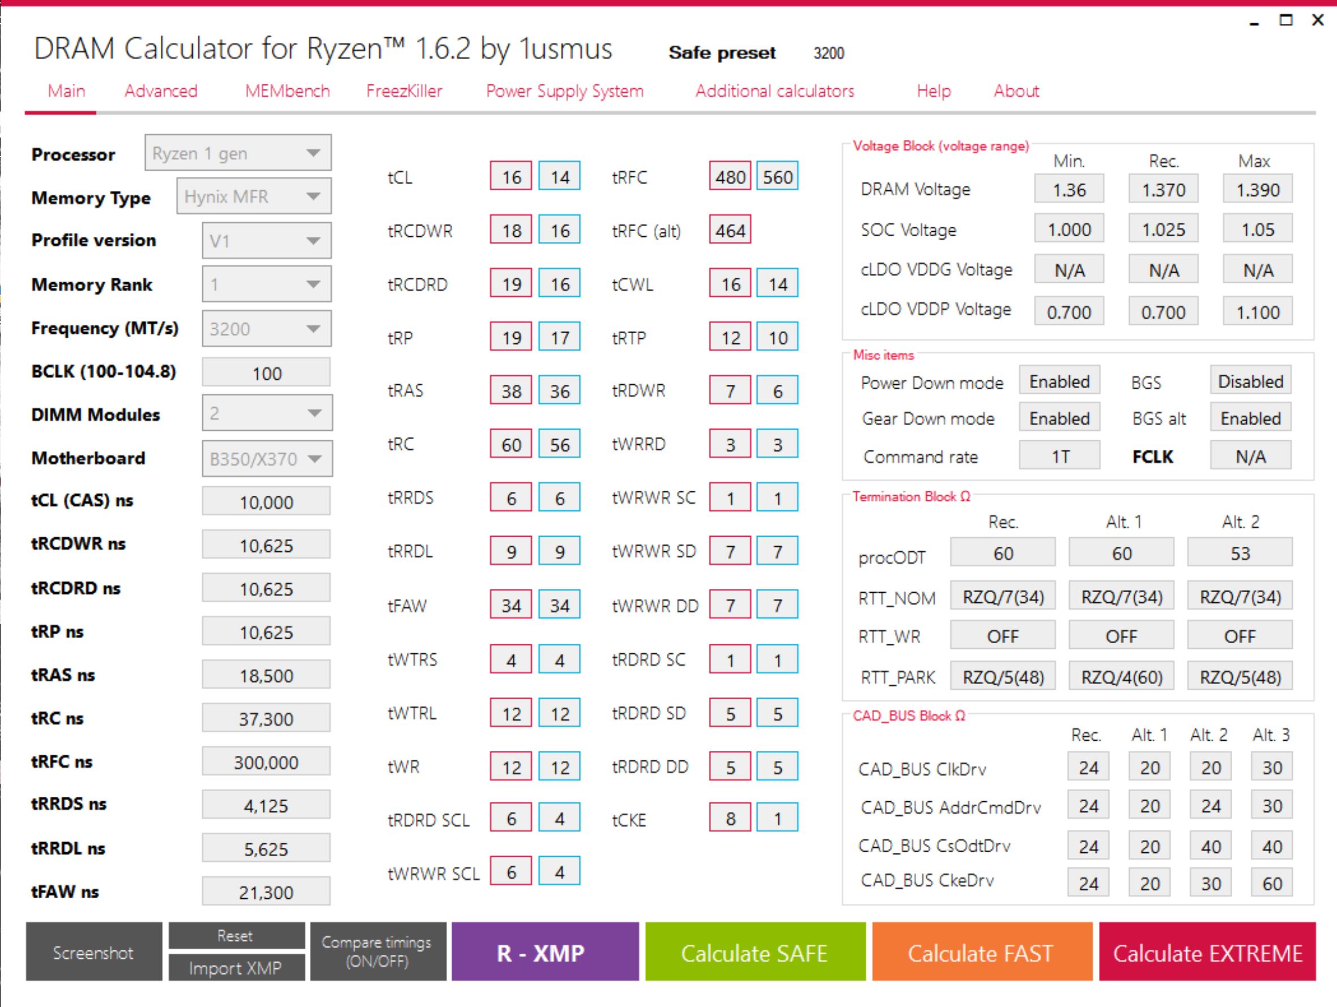Click DRAM Voltage Min. value 1.36

click(x=1069, y=189)
